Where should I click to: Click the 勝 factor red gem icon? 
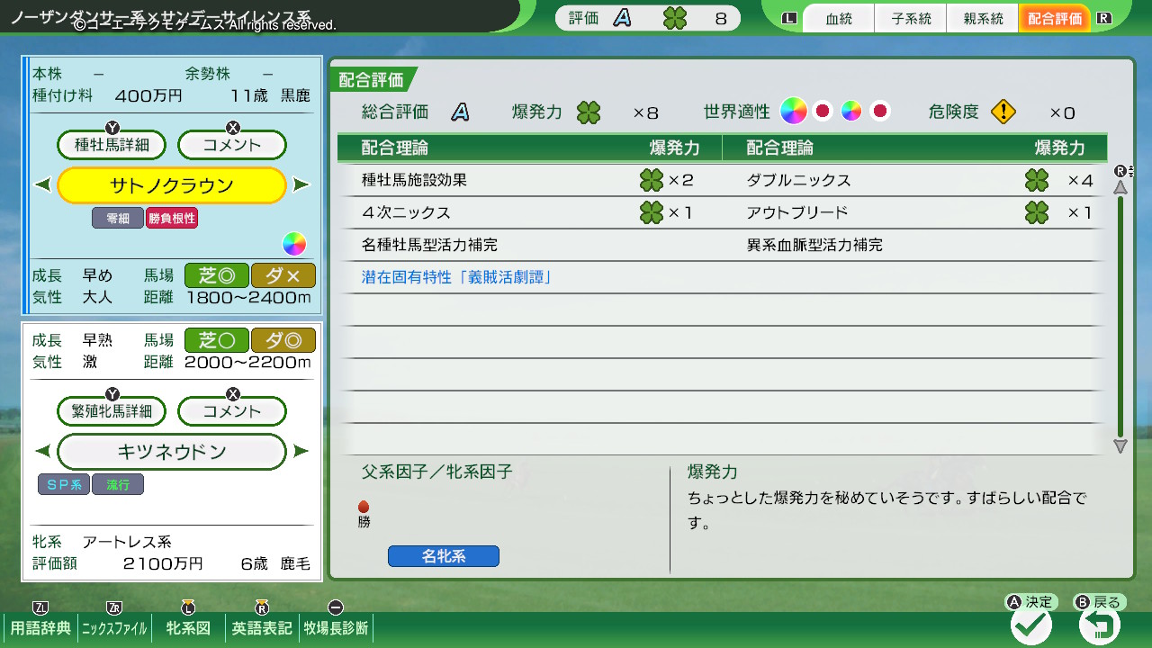(364, 507)
